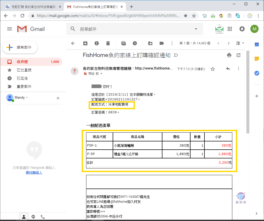Select the total amount 2,260元
The height and width of the screenshot is (221, 264).
(225, 163)
